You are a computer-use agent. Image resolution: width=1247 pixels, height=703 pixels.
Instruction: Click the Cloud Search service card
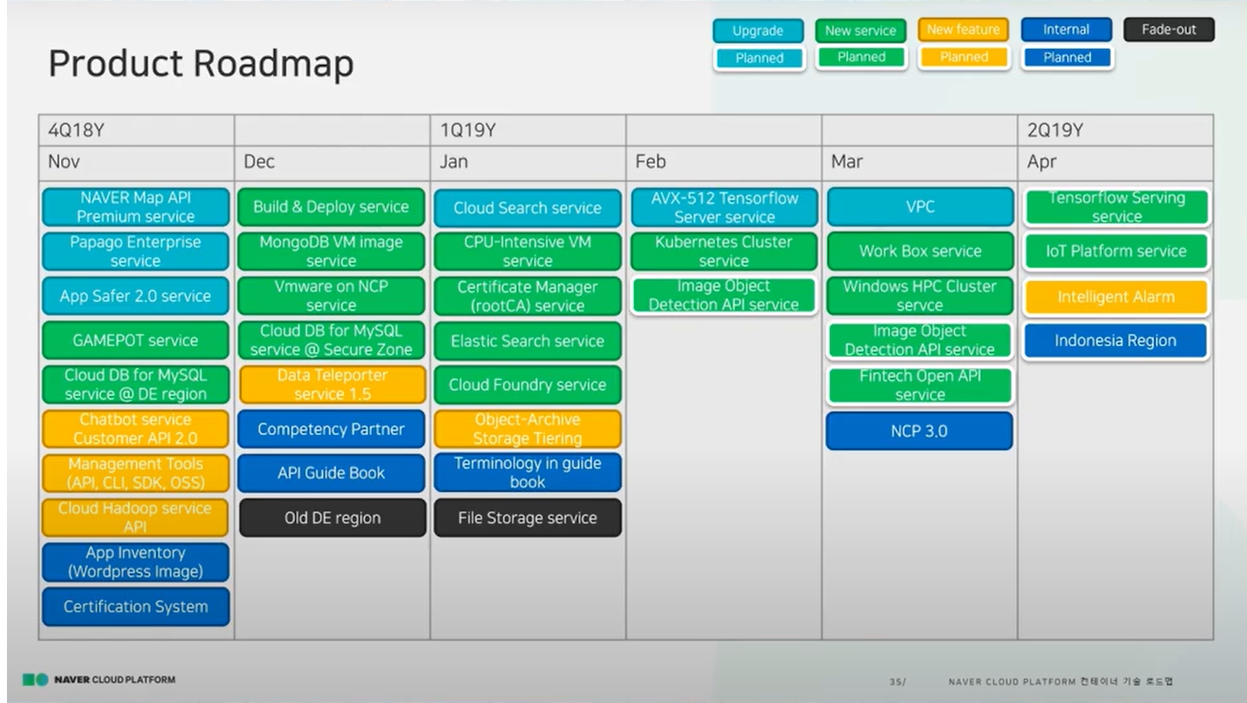(x=528, y=208)
